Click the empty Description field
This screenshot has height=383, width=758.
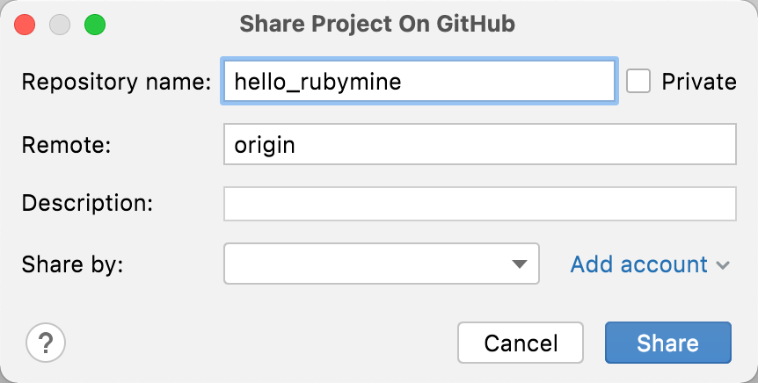479,204
